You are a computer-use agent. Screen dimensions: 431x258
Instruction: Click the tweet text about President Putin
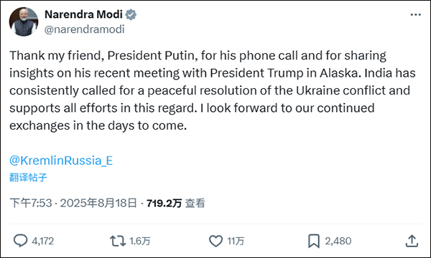pyautogui.click(x=212, y=90)
